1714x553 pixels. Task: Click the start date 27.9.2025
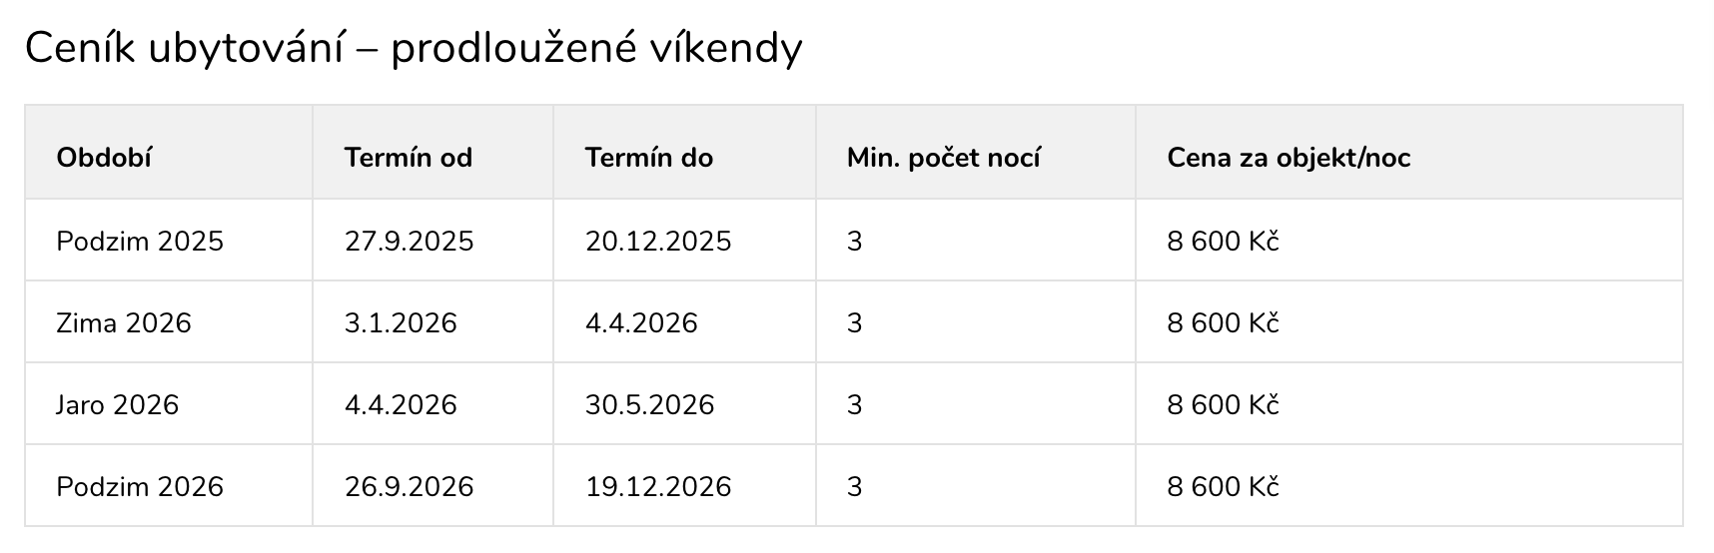coord(410,242)
